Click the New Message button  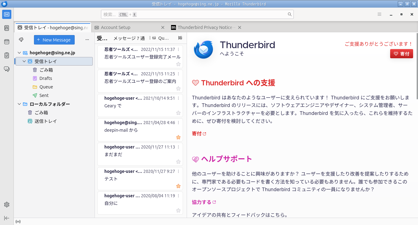[54, 40]
